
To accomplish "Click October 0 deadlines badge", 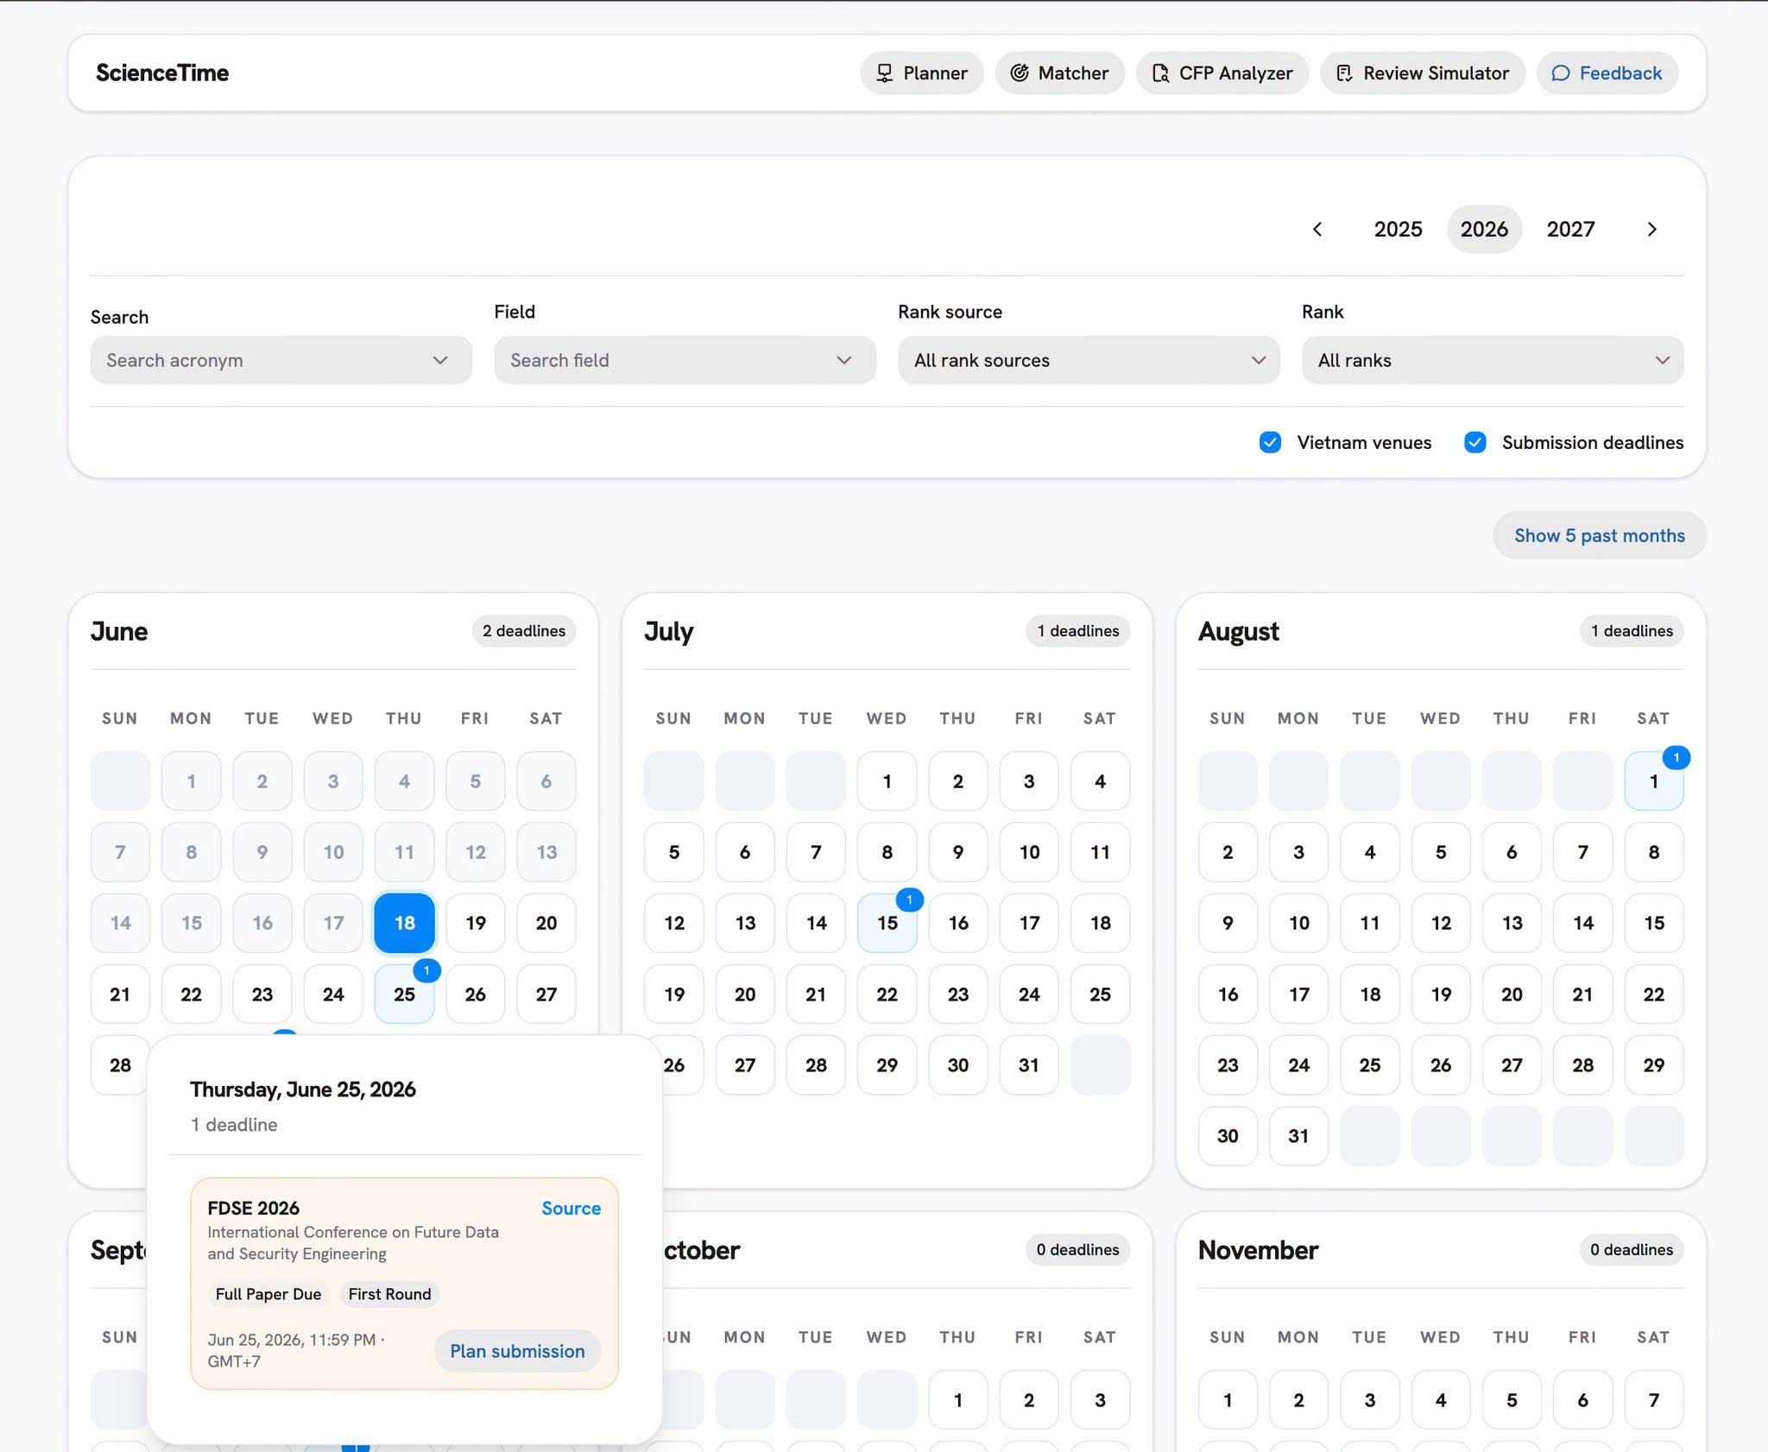I will coord(1078,1250).
